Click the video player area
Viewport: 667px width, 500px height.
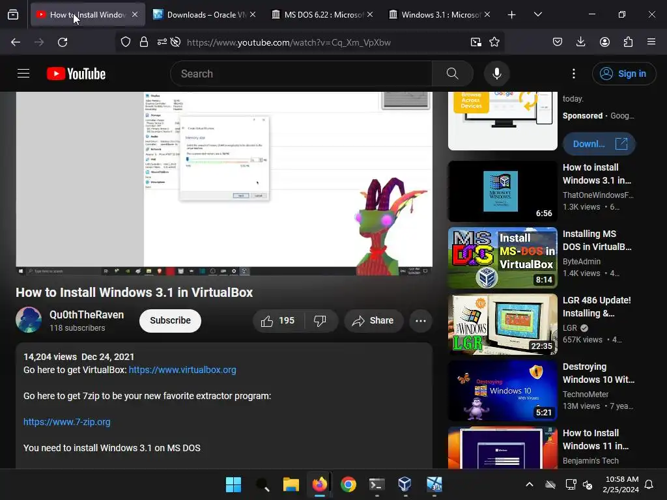[224, 183]
